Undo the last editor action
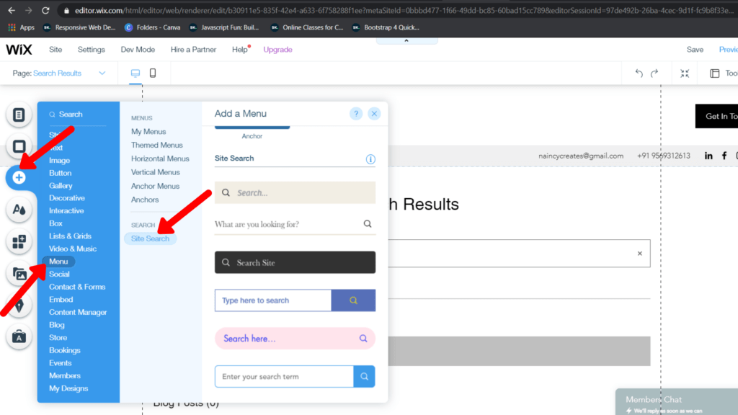The image size is (738, 415). 640,73
